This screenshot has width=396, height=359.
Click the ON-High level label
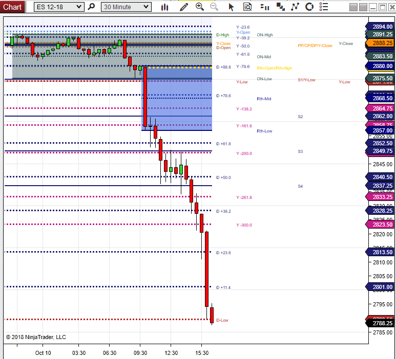tap(265, 35)
